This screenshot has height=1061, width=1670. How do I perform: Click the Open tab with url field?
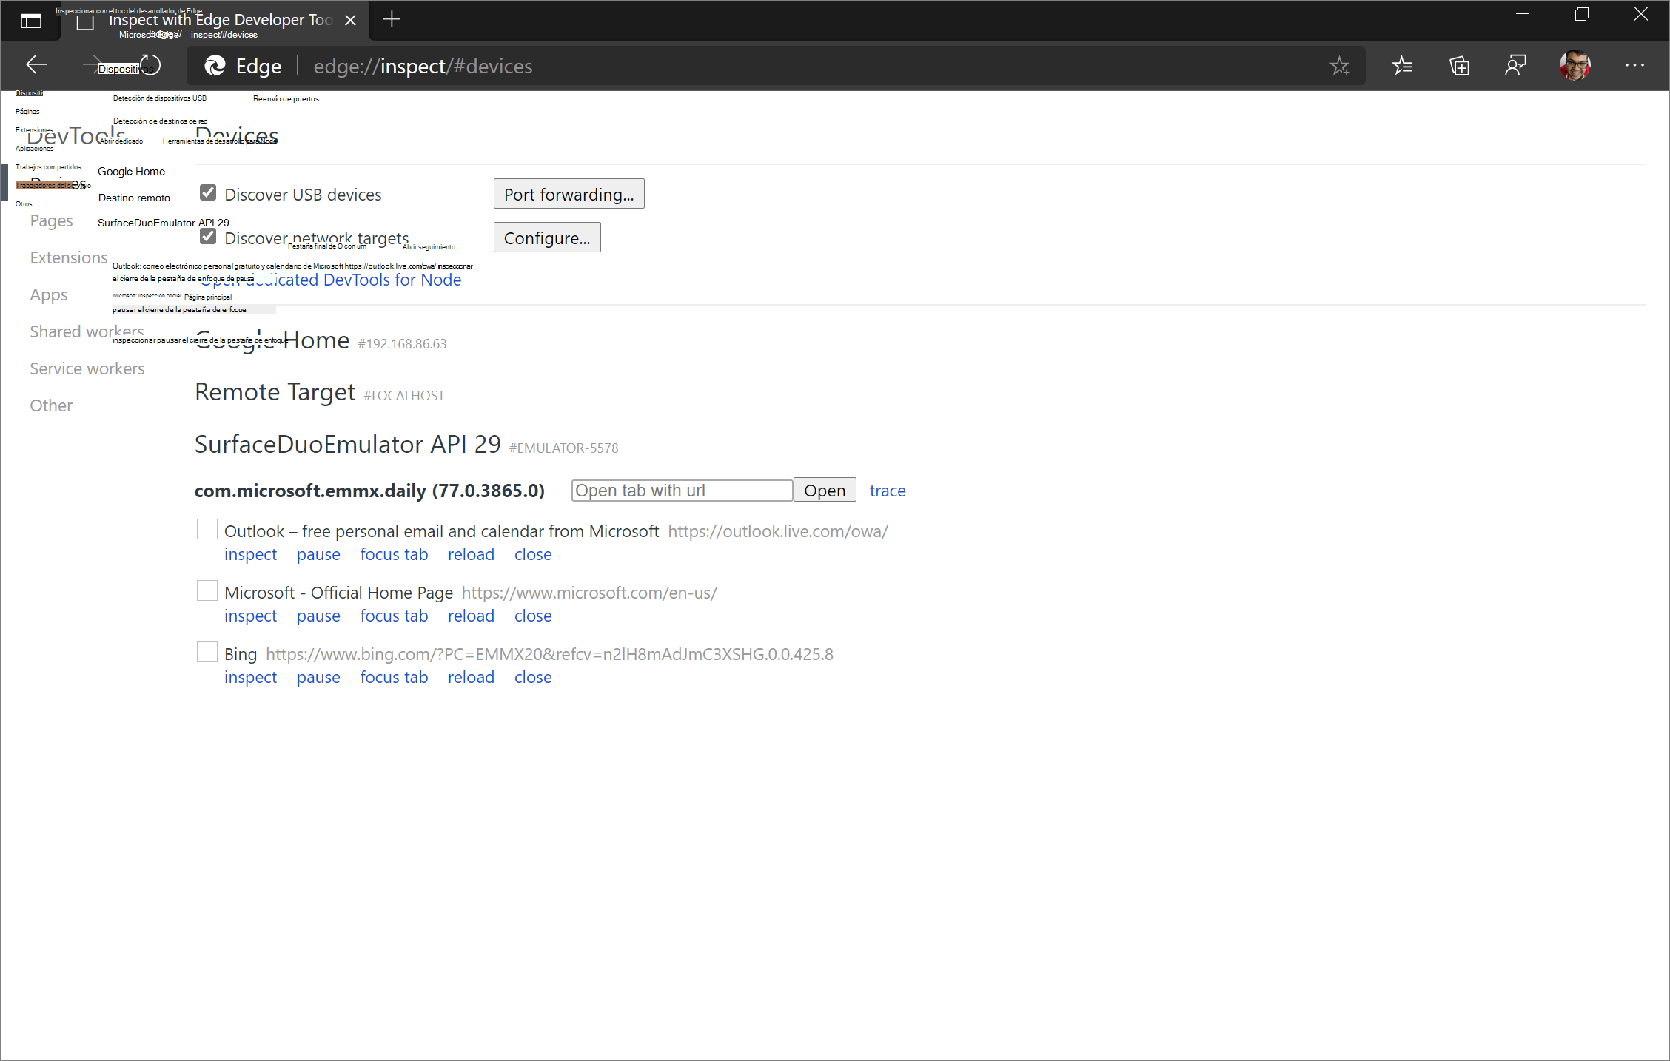pos(681,490)
